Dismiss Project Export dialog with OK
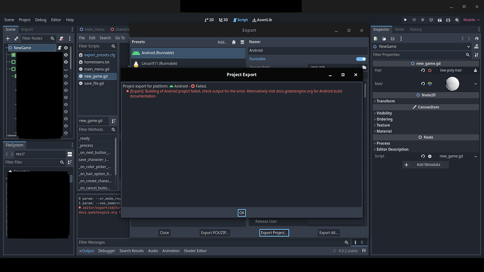The width and height of the screenshot is (484, 272). tap(242, 213)
